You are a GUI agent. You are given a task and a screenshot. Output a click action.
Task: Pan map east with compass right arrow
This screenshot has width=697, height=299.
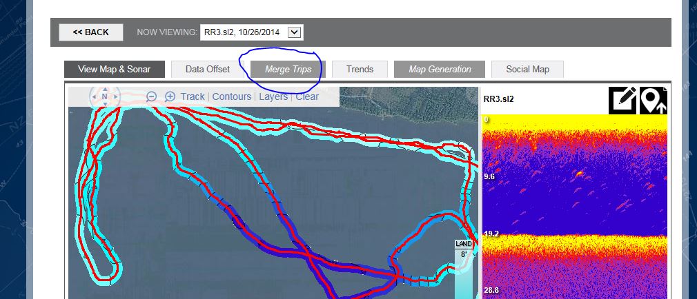[x=115, y=96]
